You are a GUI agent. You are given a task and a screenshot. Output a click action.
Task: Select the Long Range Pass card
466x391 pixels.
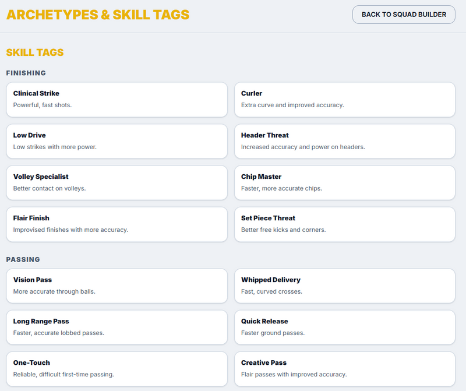click(117, 327)
